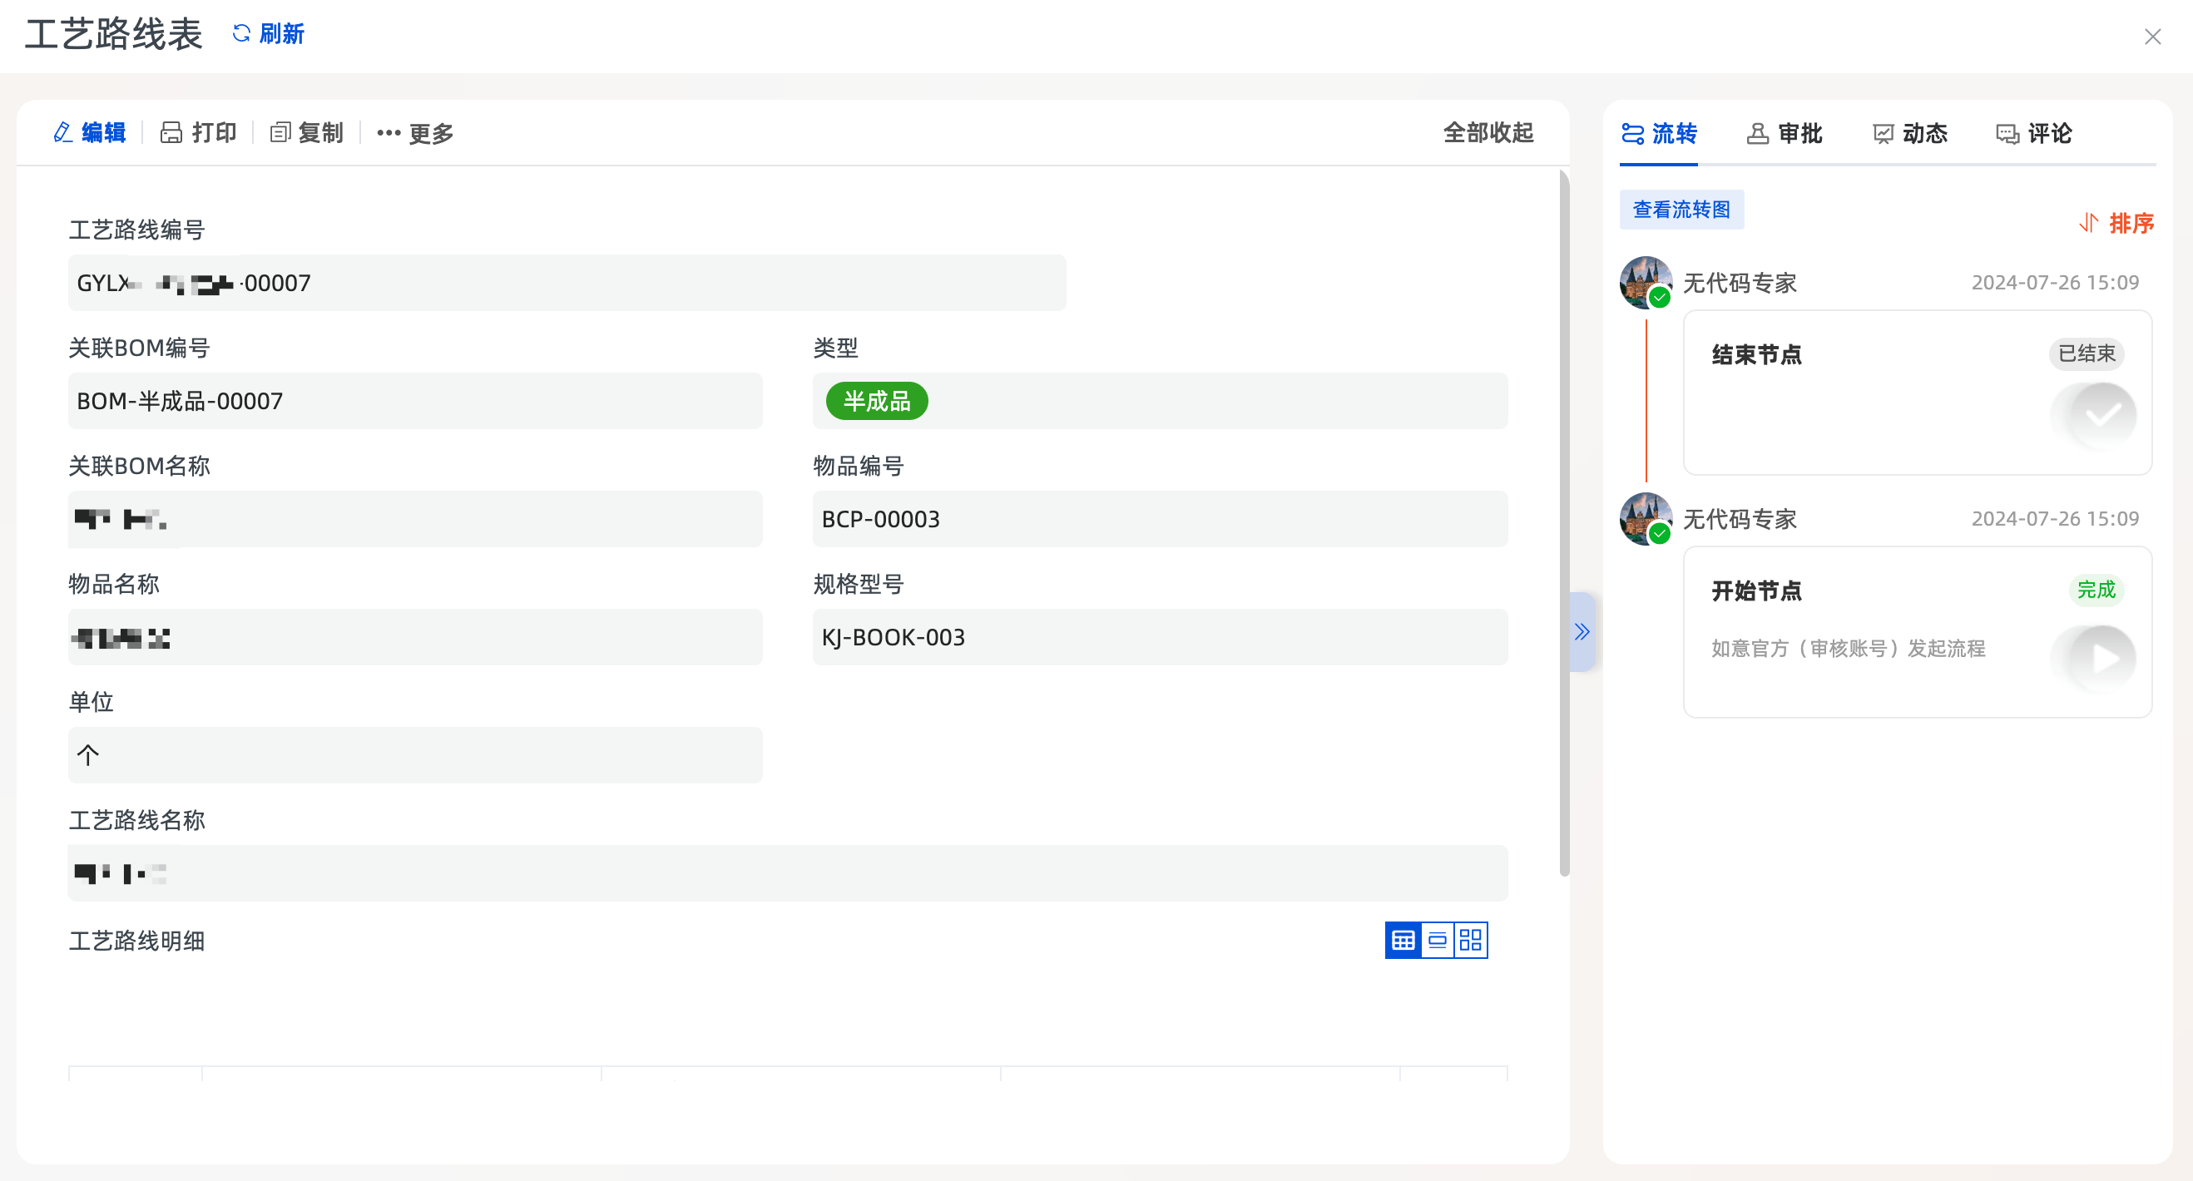This screenshot has width=2193, height=1181.
Task: Click the checkmark icon in 结束节点 card
Action: click(2102, 415)
